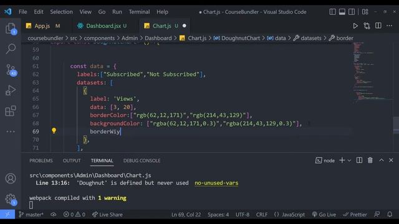Screen dimensions: 399x224
Task: Switch to the PROBLEMS panel tab
Action: tap(41, 161)
